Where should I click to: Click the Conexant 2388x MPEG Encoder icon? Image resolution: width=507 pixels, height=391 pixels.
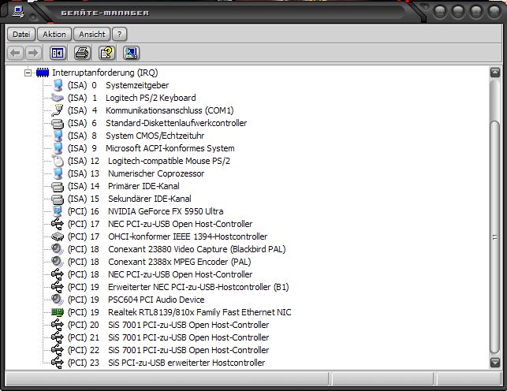(x=58, y=262)
